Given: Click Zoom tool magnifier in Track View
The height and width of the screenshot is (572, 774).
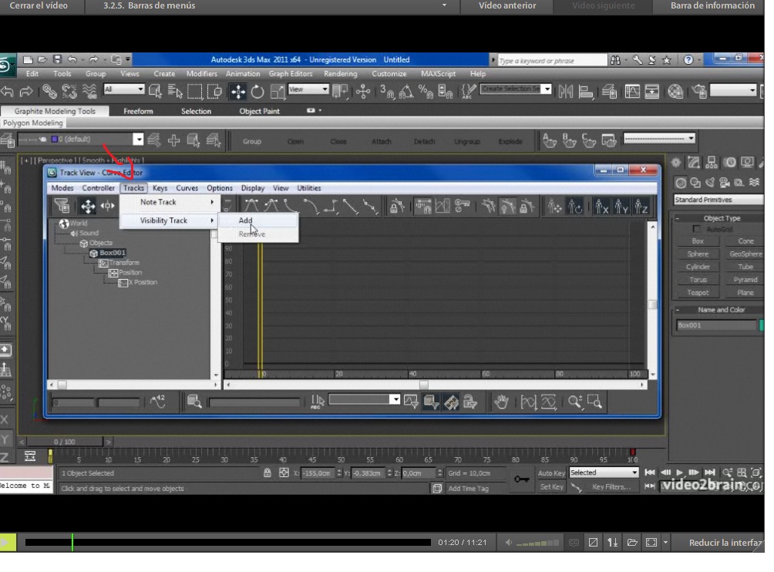Looking at the screenshot, I should point(574,402).
